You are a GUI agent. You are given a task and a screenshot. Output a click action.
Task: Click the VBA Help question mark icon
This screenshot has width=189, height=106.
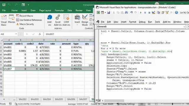tap(176, 12)
